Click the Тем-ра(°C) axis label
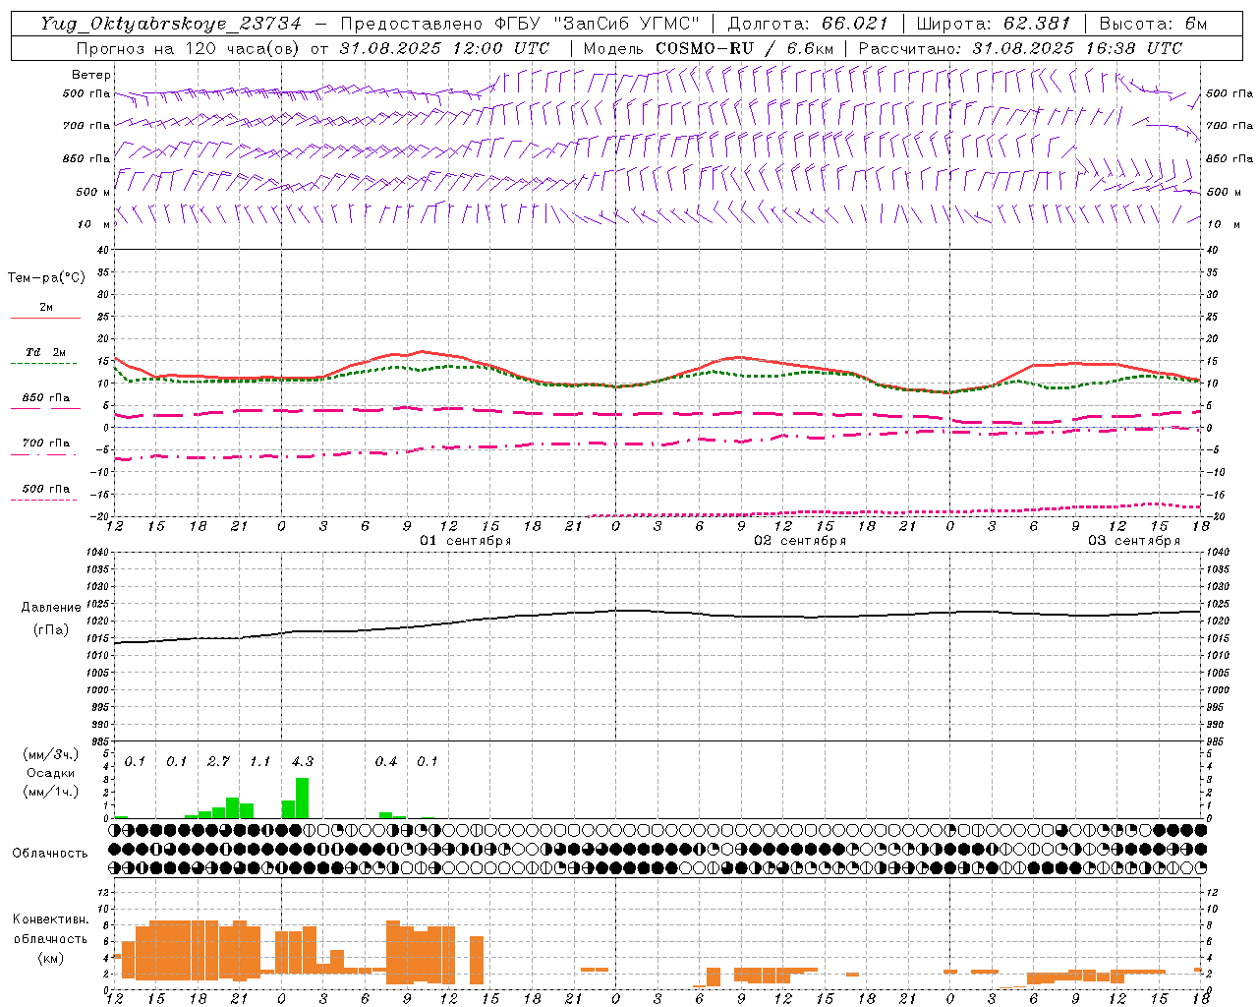Screen dimensions: 1258x1007 (x=46, y=278)
